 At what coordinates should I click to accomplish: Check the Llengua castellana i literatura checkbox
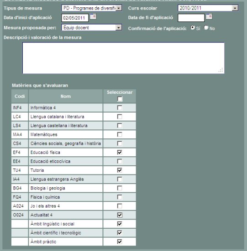[120, 126]
